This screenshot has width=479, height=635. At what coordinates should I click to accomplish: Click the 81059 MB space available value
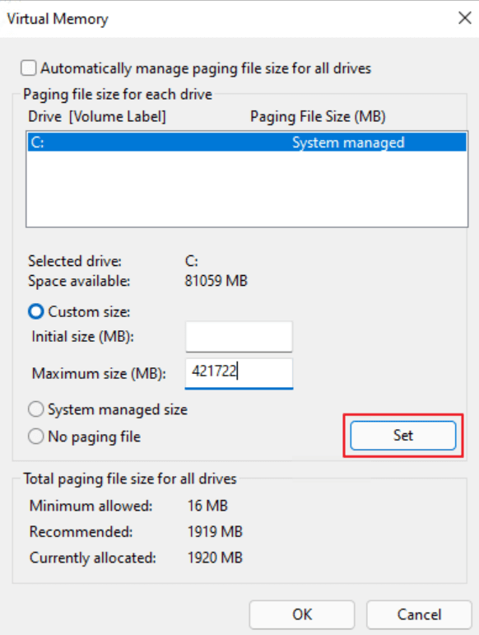(216, 281)
